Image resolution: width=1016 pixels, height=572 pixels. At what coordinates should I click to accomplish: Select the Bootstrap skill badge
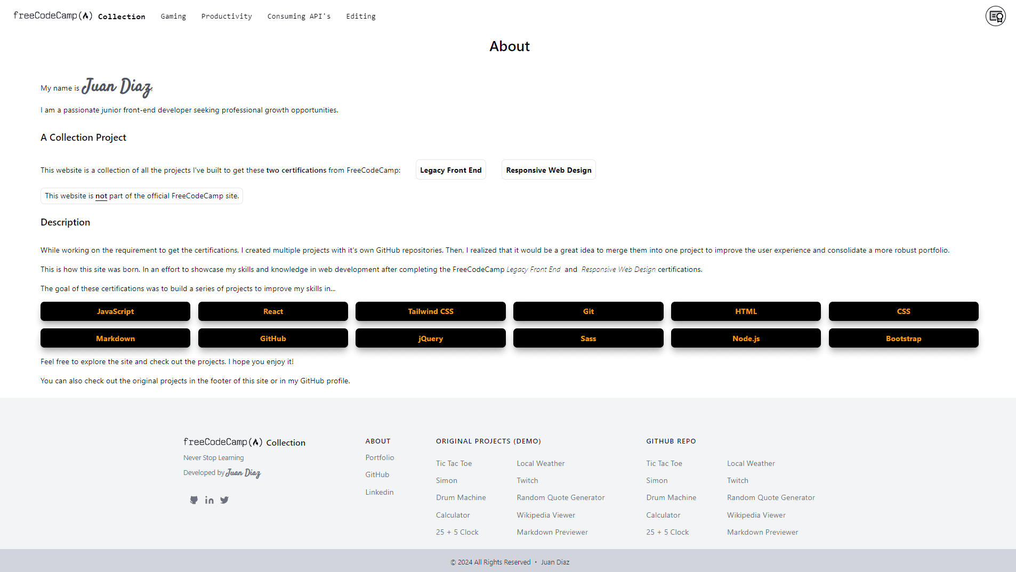[904, 339]
